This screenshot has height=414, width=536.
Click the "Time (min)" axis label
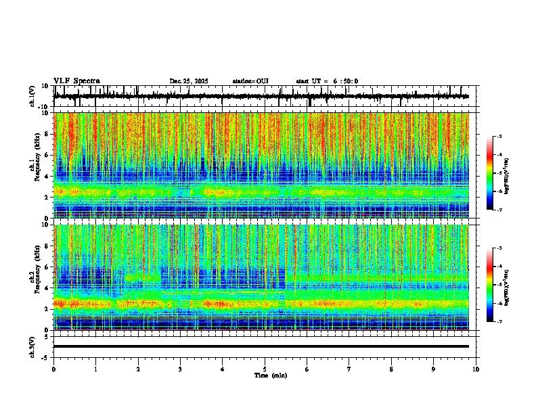pos(271,375)
